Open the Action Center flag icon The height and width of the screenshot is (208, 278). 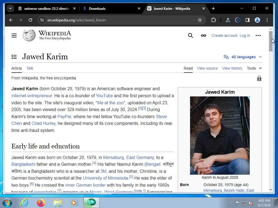pos(237,203)
